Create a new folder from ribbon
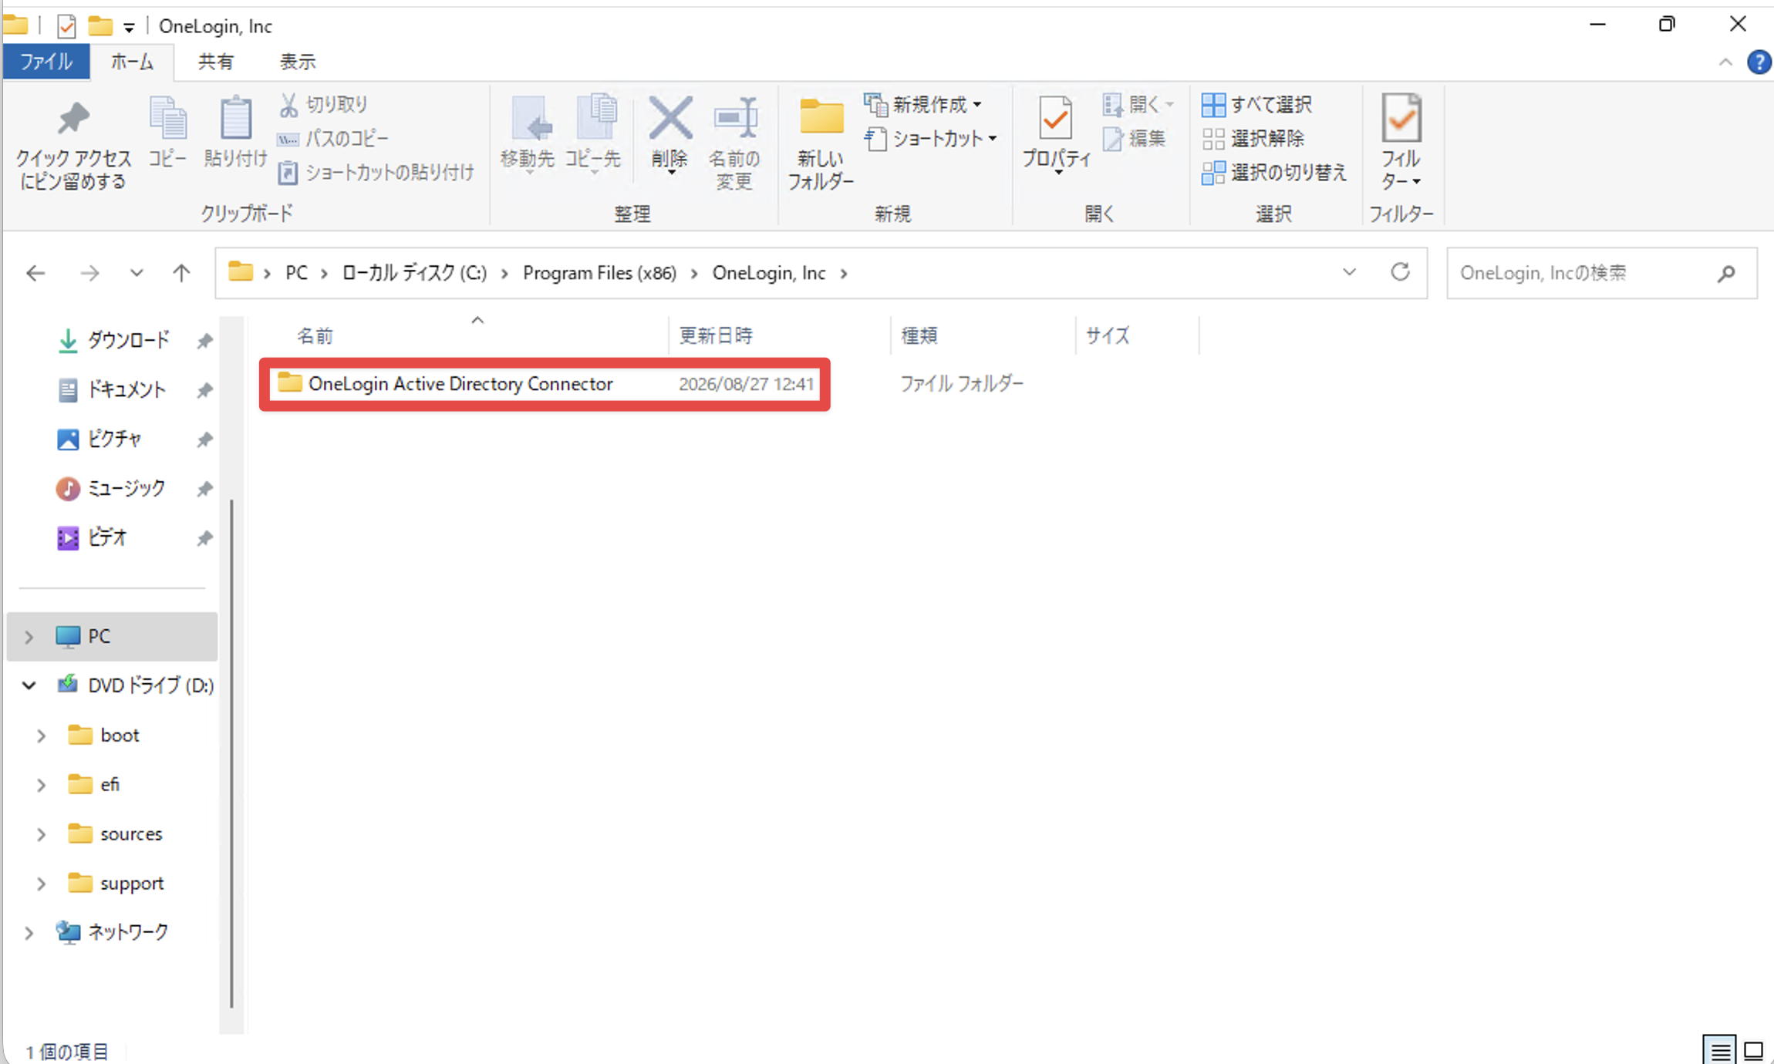 [x=821, y=143]
